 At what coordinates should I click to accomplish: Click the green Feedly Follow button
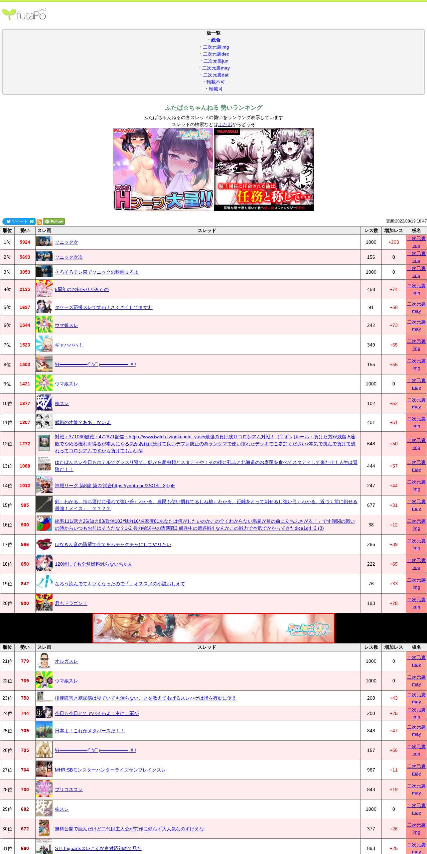tap(54, 221)
